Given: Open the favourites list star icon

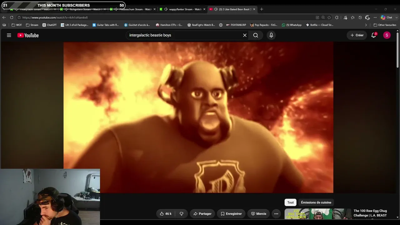Looking at the screenshot, I should (x=353, y=17).
